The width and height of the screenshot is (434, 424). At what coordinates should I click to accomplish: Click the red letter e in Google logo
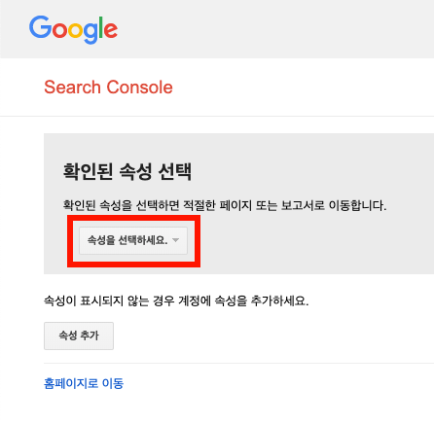(111, 30)
